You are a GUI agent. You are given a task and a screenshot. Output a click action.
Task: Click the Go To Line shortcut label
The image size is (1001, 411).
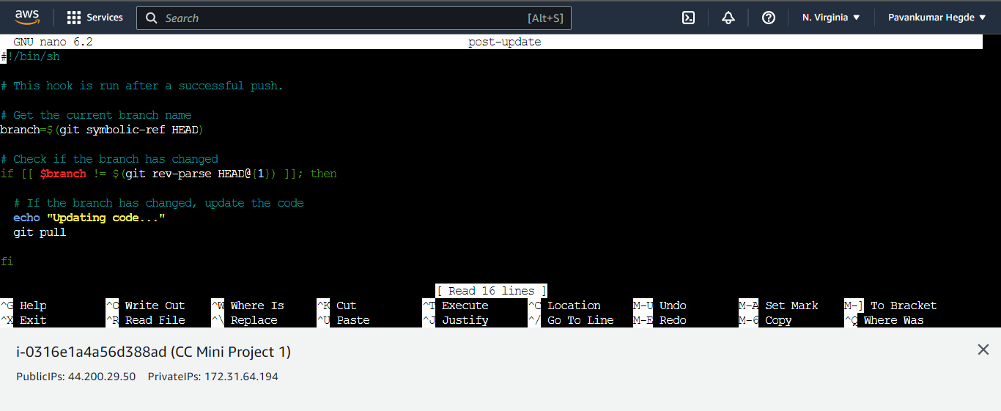580,320
